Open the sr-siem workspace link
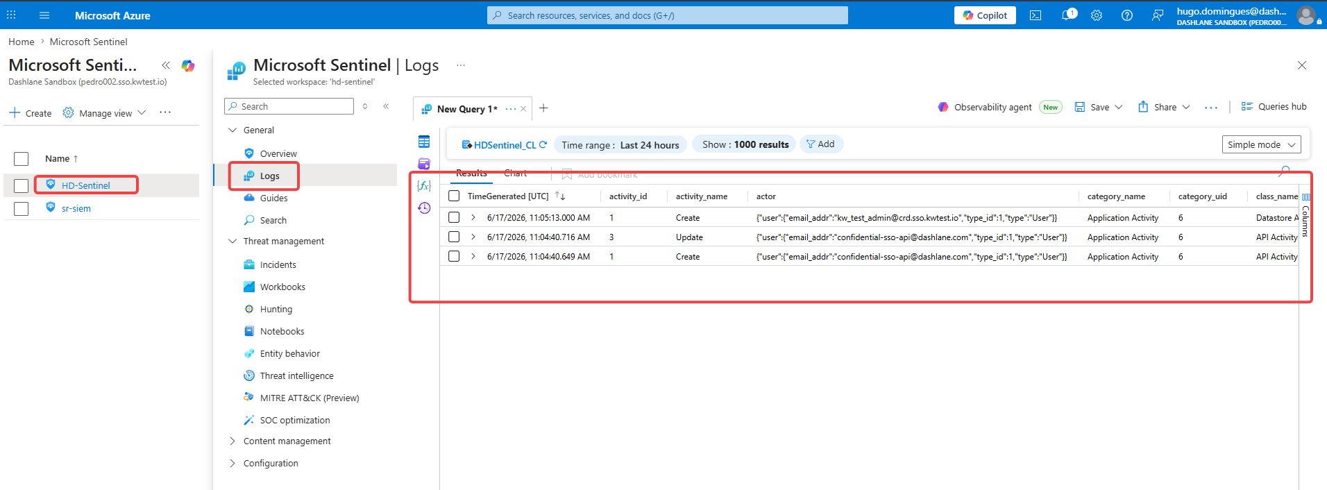Screen dimensions: 1327x490 tap(76, 208)
